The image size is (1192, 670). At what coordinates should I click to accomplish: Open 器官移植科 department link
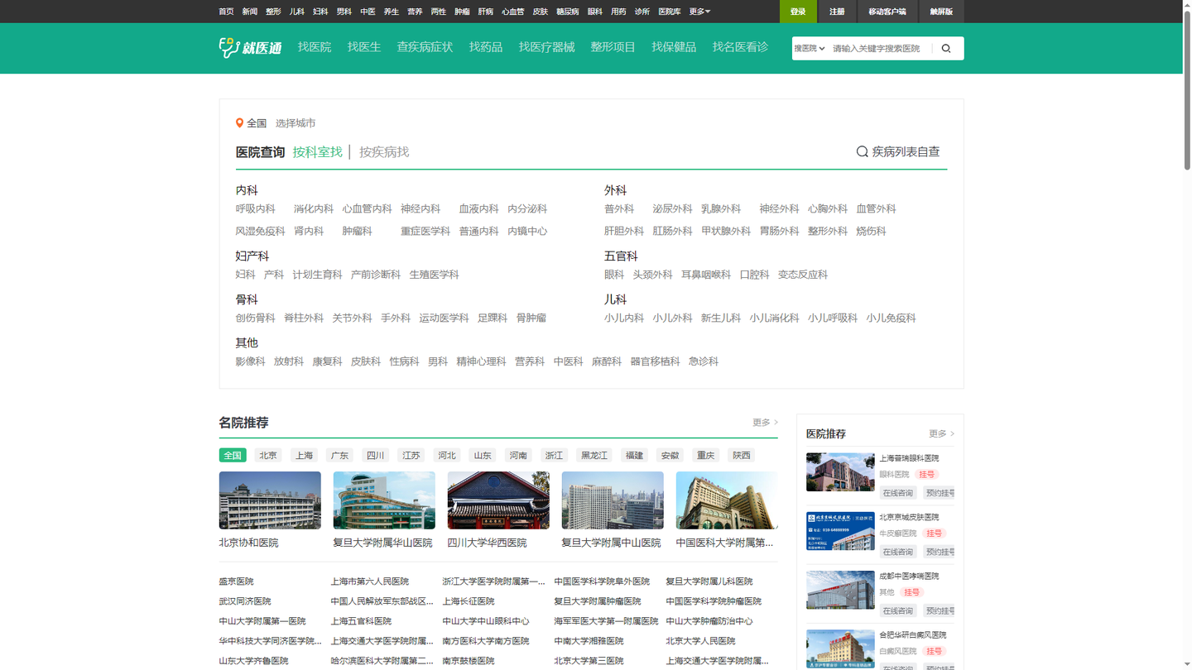point(656,361)
